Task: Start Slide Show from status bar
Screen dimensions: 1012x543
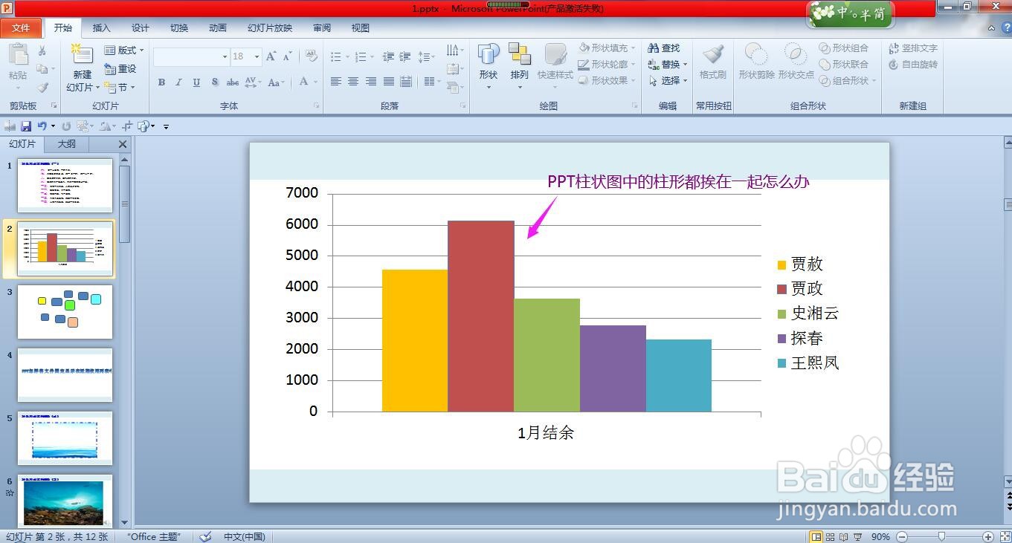Action: click(857, 536)
